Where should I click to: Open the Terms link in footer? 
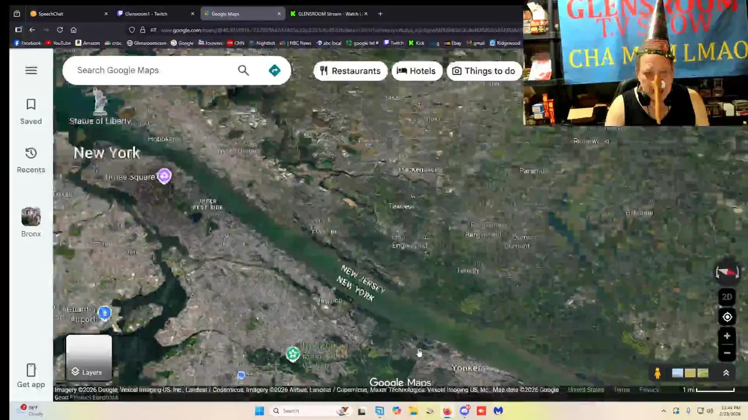[x=622, y=390]
